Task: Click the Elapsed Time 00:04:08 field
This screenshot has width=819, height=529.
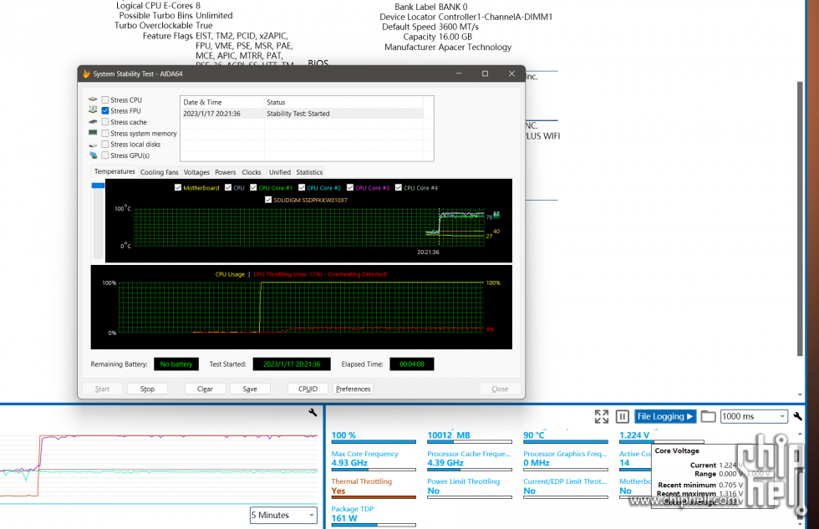Action: (411, 364)
